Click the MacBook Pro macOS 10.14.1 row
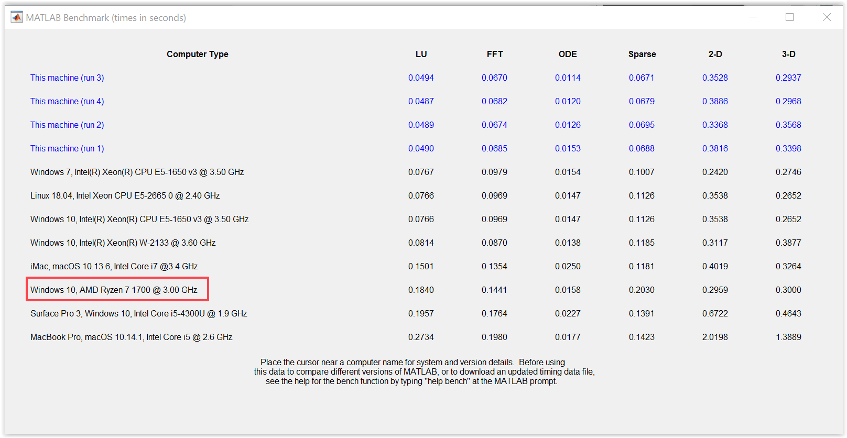Screen dimensions: 847x438 [132, 337]
